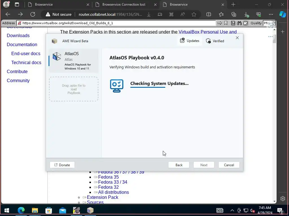Click the Checking System Updates progress bar

(148, 87)
